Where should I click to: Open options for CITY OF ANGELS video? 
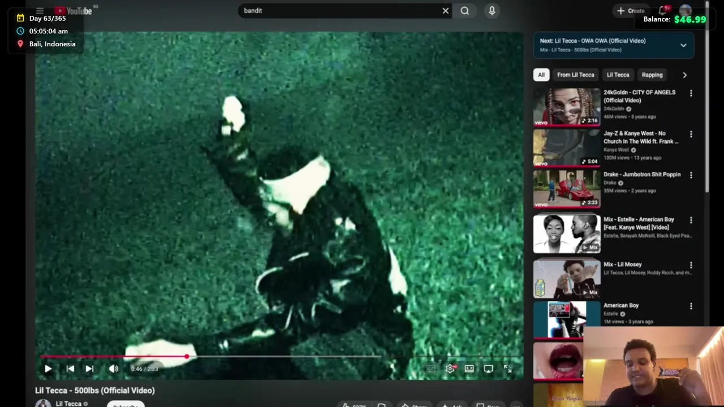[691, 93]
